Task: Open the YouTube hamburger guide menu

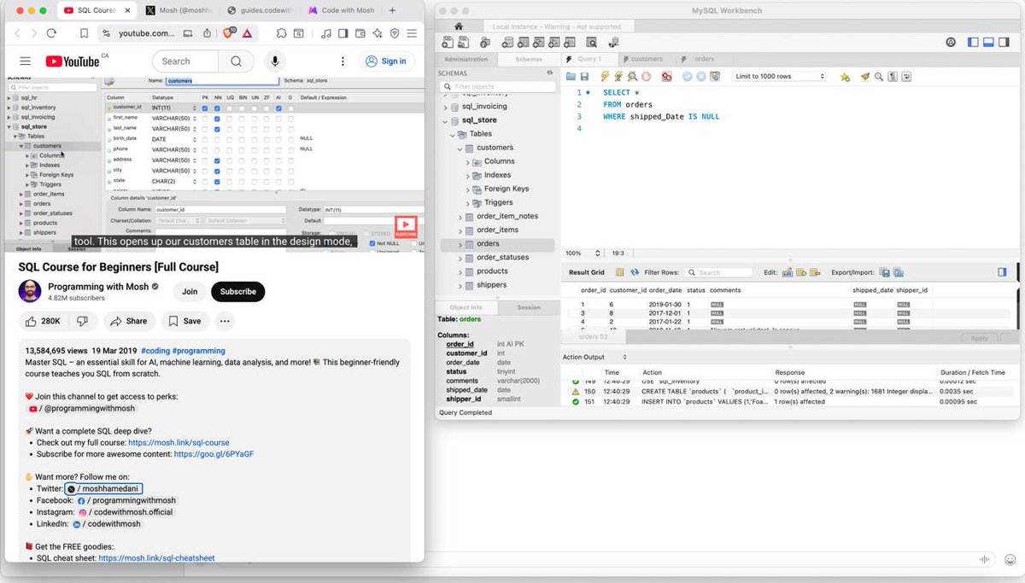Action: point(25,61)
